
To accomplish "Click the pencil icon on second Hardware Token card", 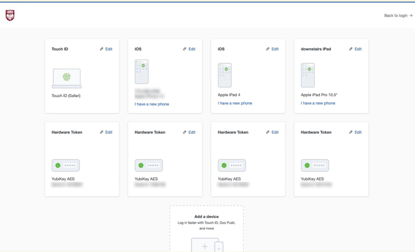I will pyautogui.click(x=184, y=132).
